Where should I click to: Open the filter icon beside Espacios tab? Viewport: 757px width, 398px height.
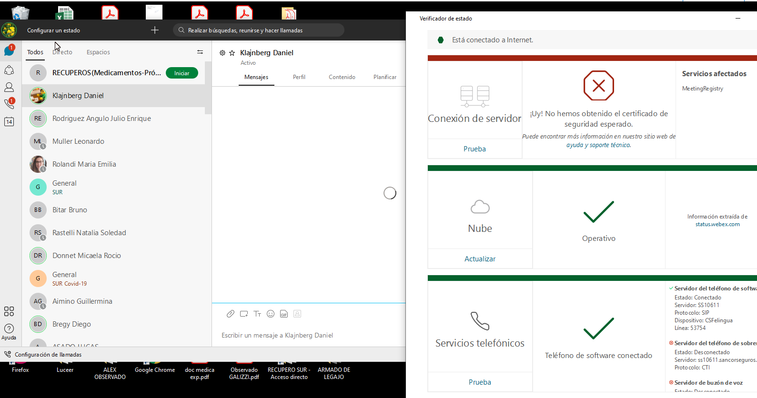pyautogui.click(x=200, y=52)
